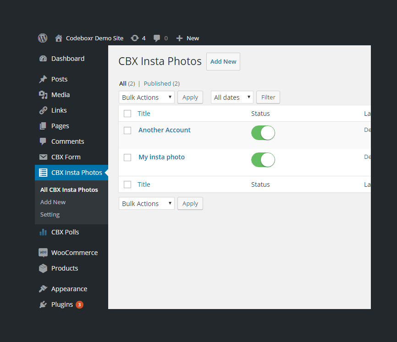397x342 pixels.
Task: Open the top Bulk Actions dropdown
Action: 147,98
